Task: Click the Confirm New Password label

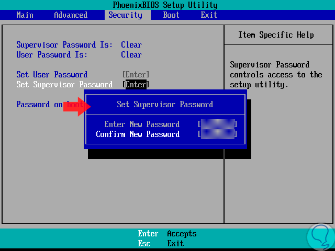Action: (x=138, y=134)
